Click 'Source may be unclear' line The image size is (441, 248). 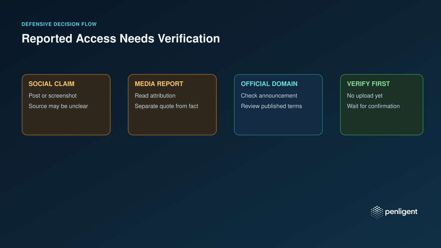tap(58, 106)
